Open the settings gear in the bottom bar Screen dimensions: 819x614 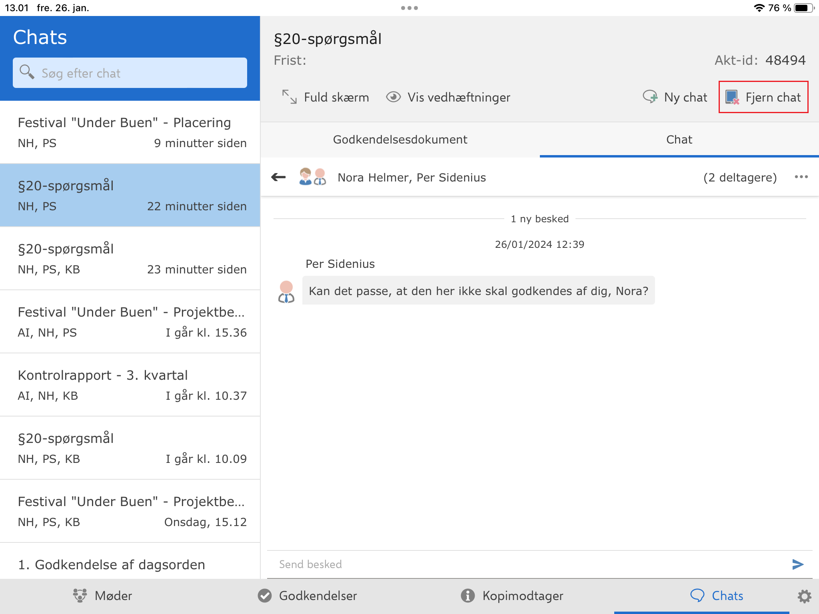tap(804, 596)
